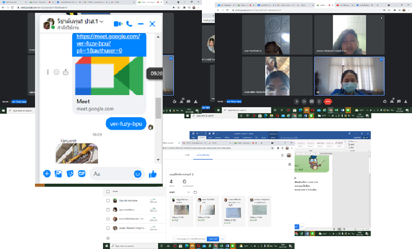Open more actions dots beside Meet message
412x249 pixels.
click(47, 72)
